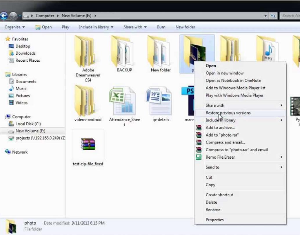Click the search box in Explorer
The width and height of the screenshot is (300, 235).
(290, 16)
